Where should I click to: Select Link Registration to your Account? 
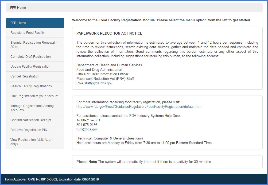click(34, 96)
